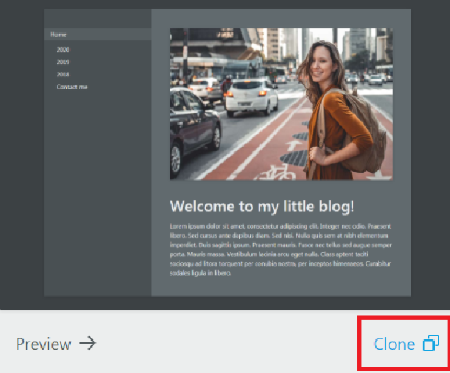Click the dark margin left of template preview

pos(22,154)
